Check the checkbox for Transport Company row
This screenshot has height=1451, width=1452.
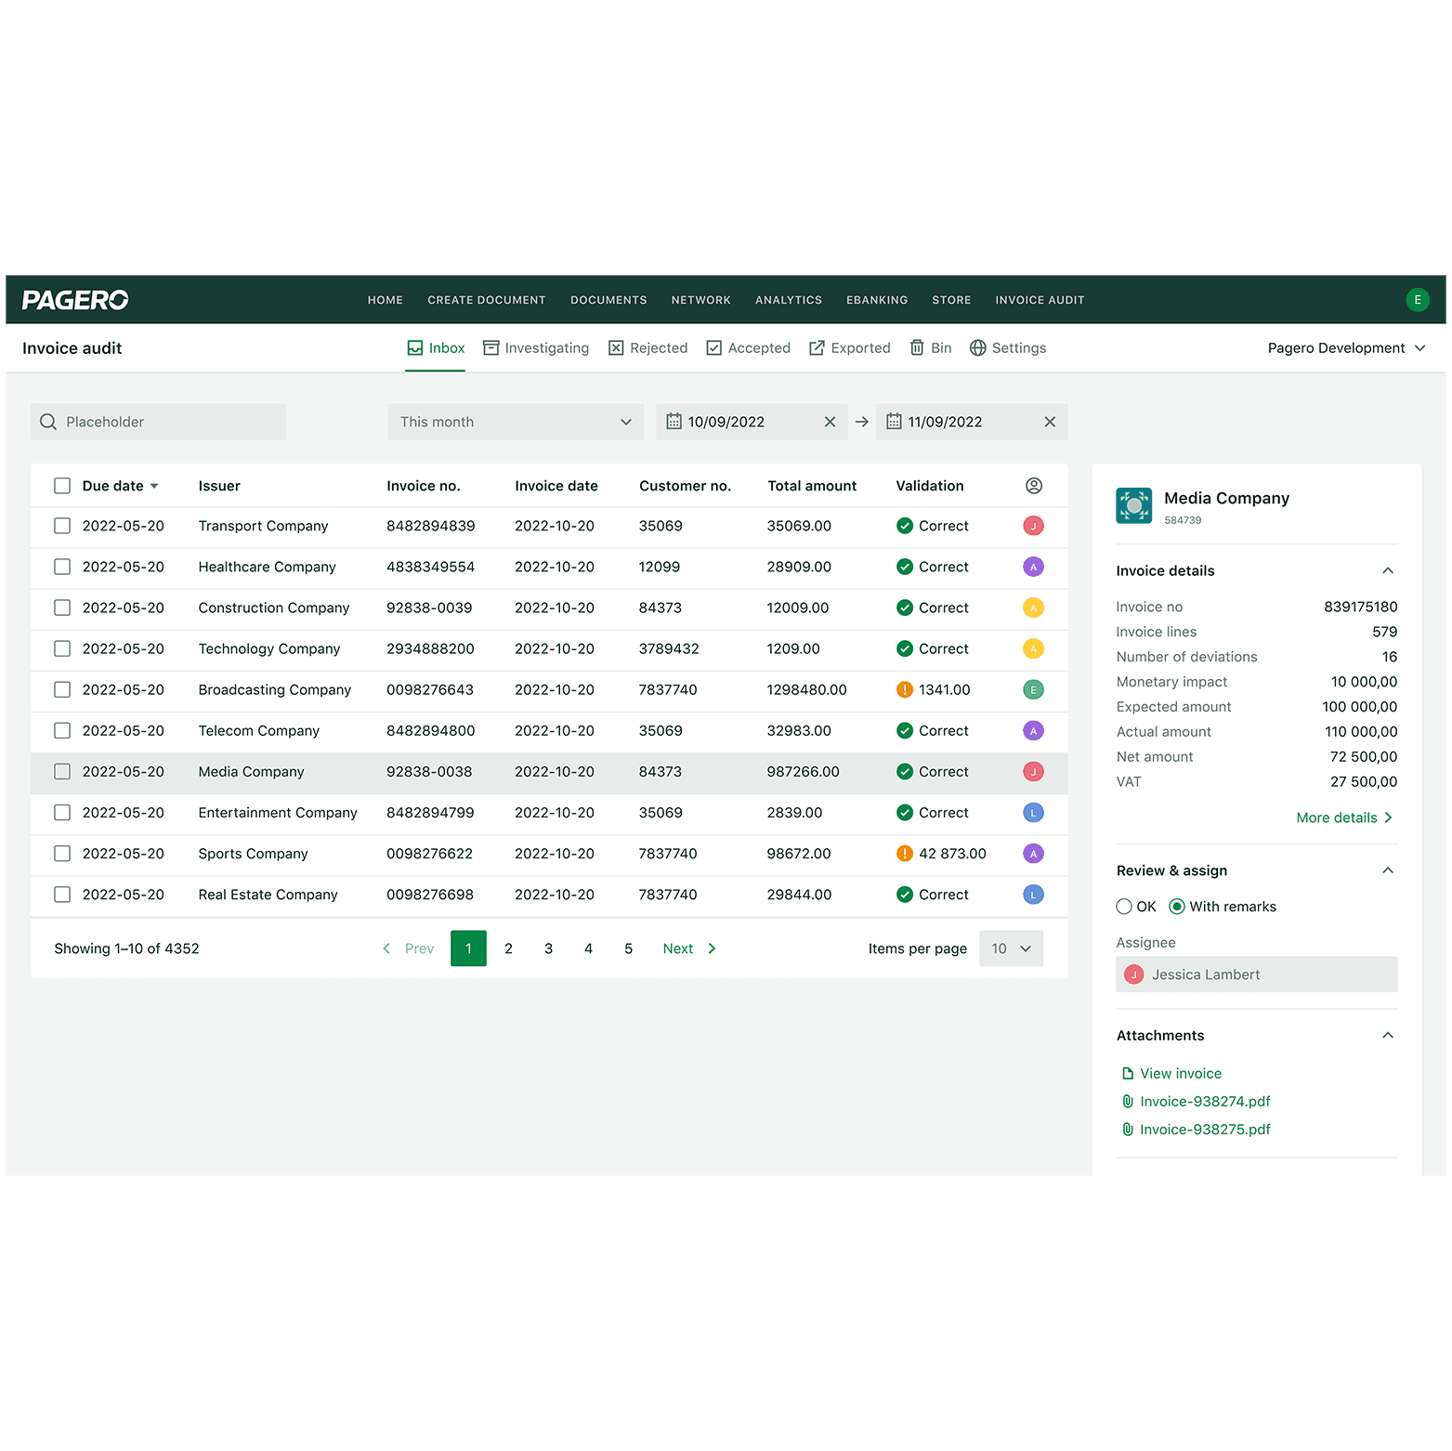[x=62, y=525]
